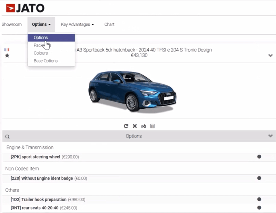Switch to the Chart tab
The image size is (276, 213).
tap(109, 25)
